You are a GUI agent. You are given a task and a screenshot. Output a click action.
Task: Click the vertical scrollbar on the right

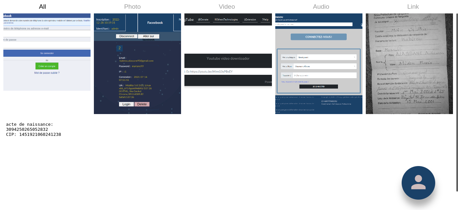[x=457, y=102]
